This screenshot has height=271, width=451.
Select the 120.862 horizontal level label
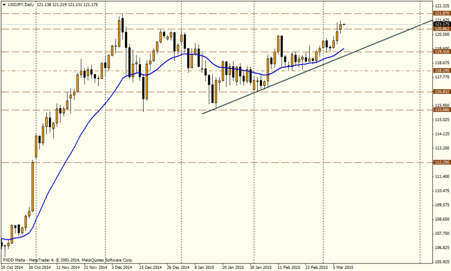(441, 29)
